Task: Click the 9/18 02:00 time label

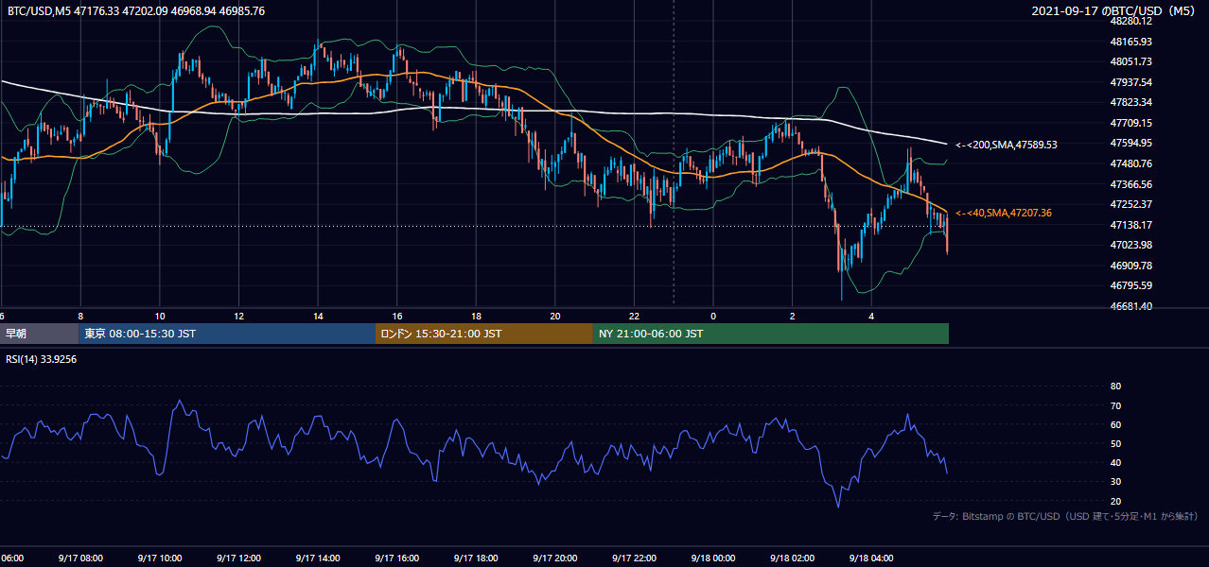Action: point(793,558)
